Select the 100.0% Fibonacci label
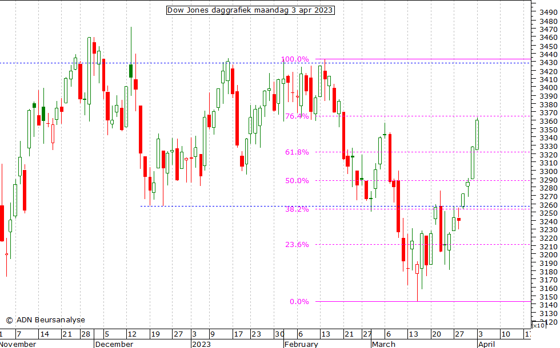This screenshot has width=560, height=348. 295,59
